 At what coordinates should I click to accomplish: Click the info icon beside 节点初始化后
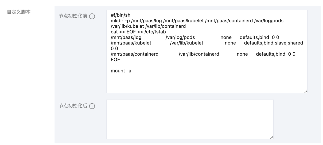[x=92, y=106]
